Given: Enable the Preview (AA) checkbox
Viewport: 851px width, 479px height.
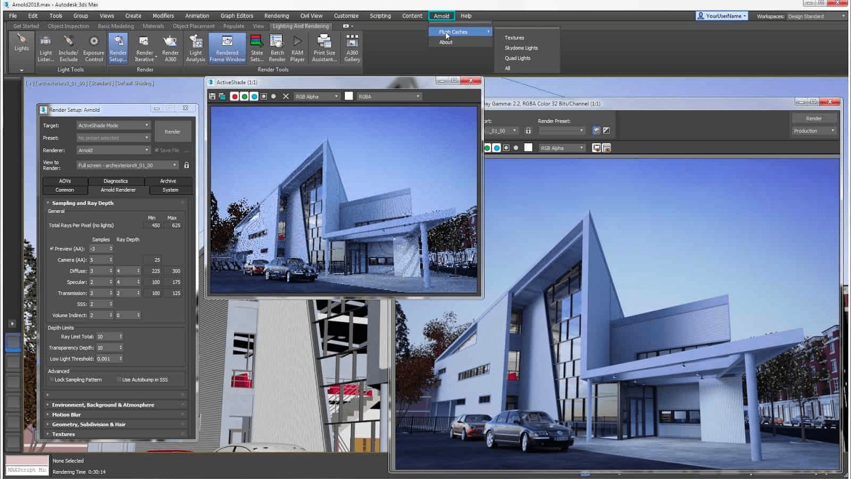Looking at the screenshot, I should (52, 249).
